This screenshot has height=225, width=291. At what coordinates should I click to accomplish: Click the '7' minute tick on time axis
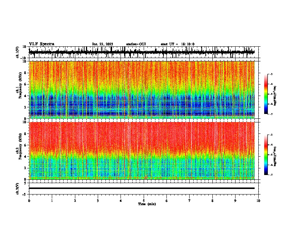(x=190, y=201)
